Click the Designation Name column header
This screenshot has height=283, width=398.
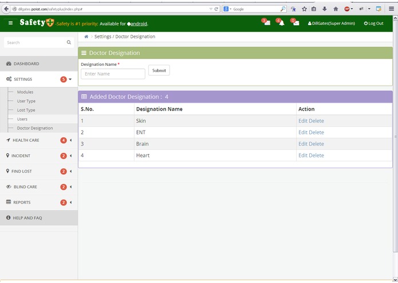[x=159, y=109]
